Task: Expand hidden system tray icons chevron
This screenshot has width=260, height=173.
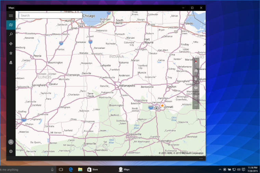Action: [x=220, y=170]
